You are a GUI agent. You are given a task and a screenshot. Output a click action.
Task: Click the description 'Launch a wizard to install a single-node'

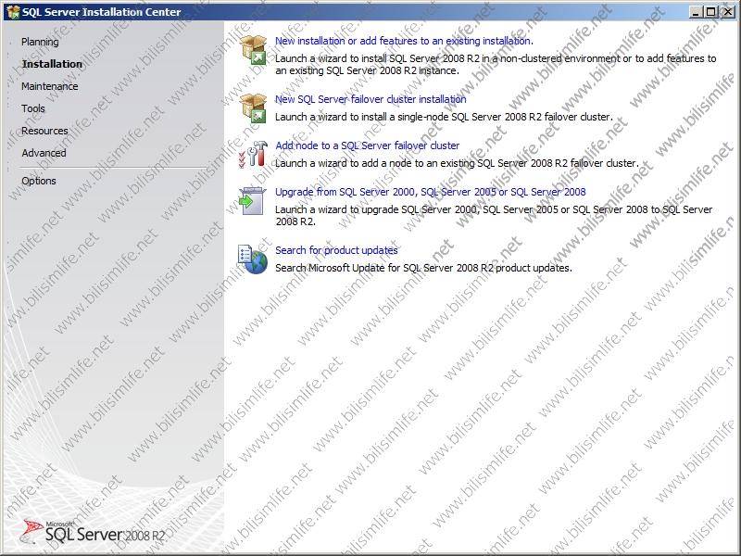click(x=444, y=117)
